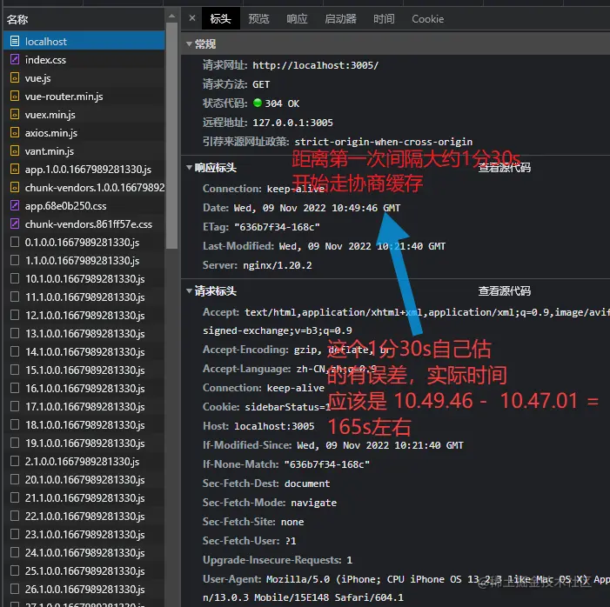Select the 20.1.0.0.1667989281330.js request
The height and width of the screenshot is (607, 610).
coord(84,480)
